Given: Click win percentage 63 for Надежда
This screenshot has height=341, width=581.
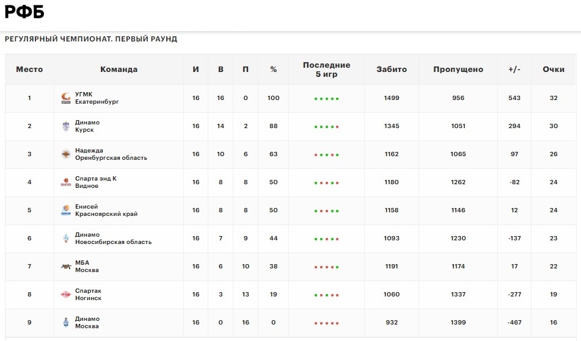Looking at the screenshot, I should (x=274, y=154).
